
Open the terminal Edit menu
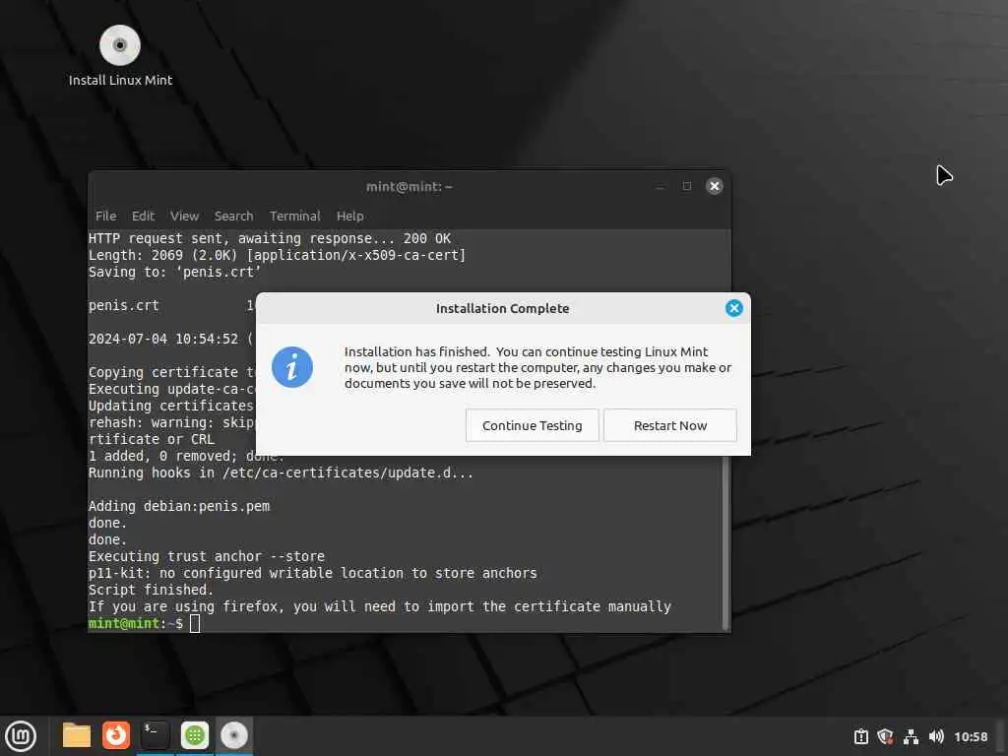(x=143, y=216)
